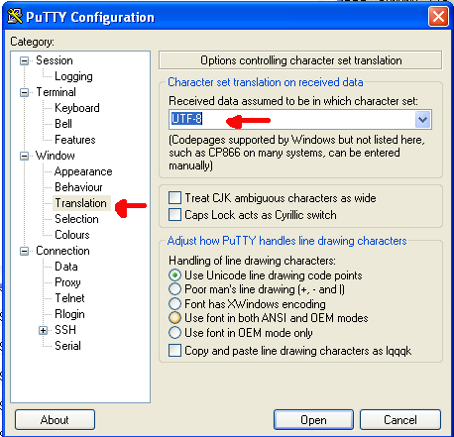Screen dimensions: 454x437
Task: Select Use font in both ANSI and OEM modes
Action: pyautogui.click(x=174, y=318)
